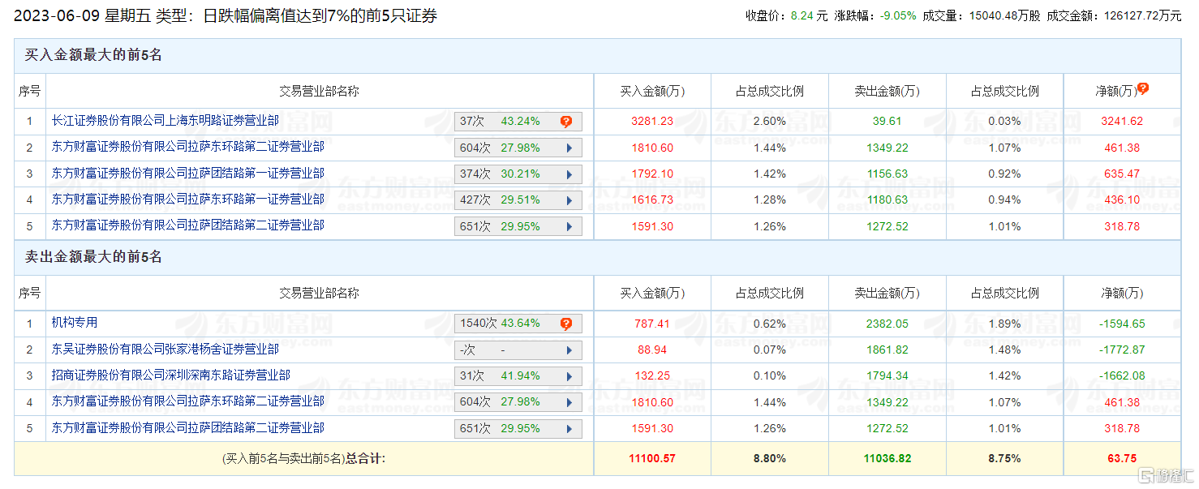Click the buy amount 3281.23
This screenshot has width=1199, height=489.
click(652, 122)
